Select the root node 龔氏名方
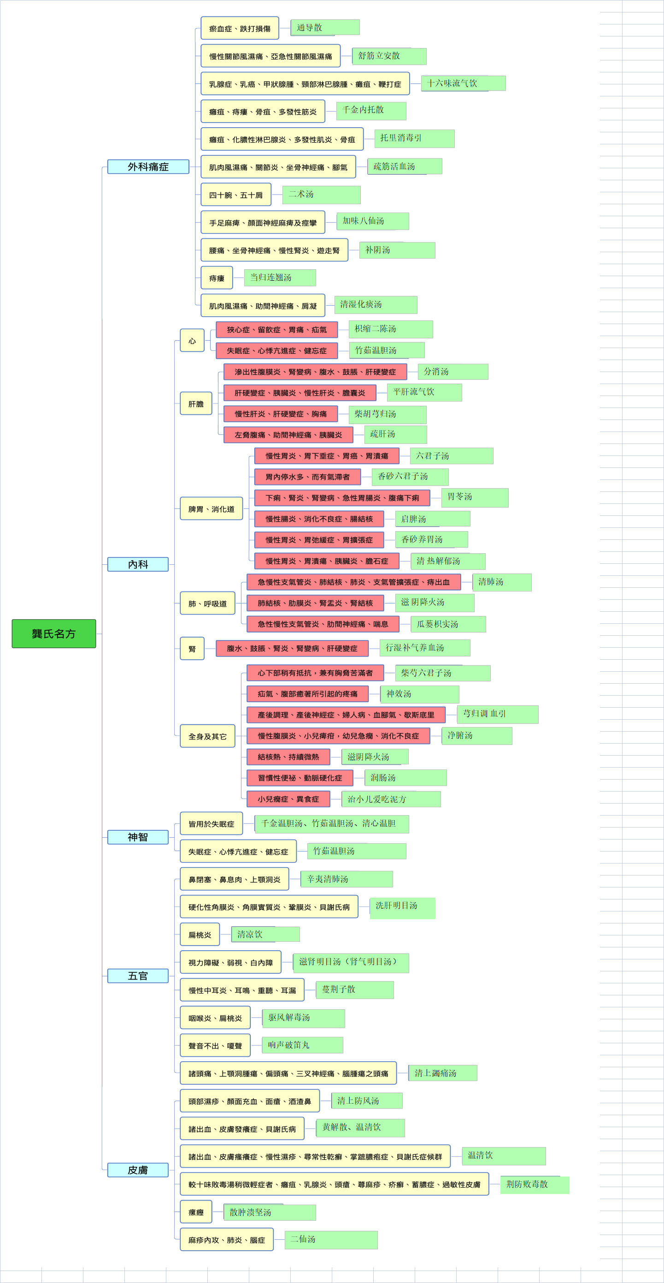The image size is (664, 1283). 54,633
